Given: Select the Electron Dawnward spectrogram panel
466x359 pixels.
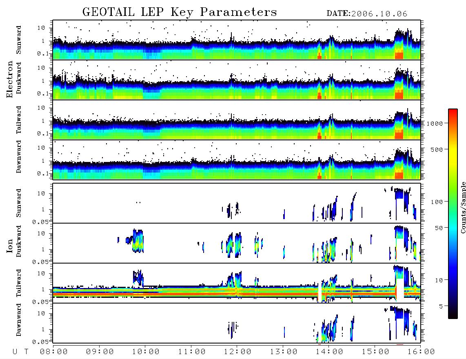Looking at the screenshot, I should pyautogui.click(x=237, y=160).
